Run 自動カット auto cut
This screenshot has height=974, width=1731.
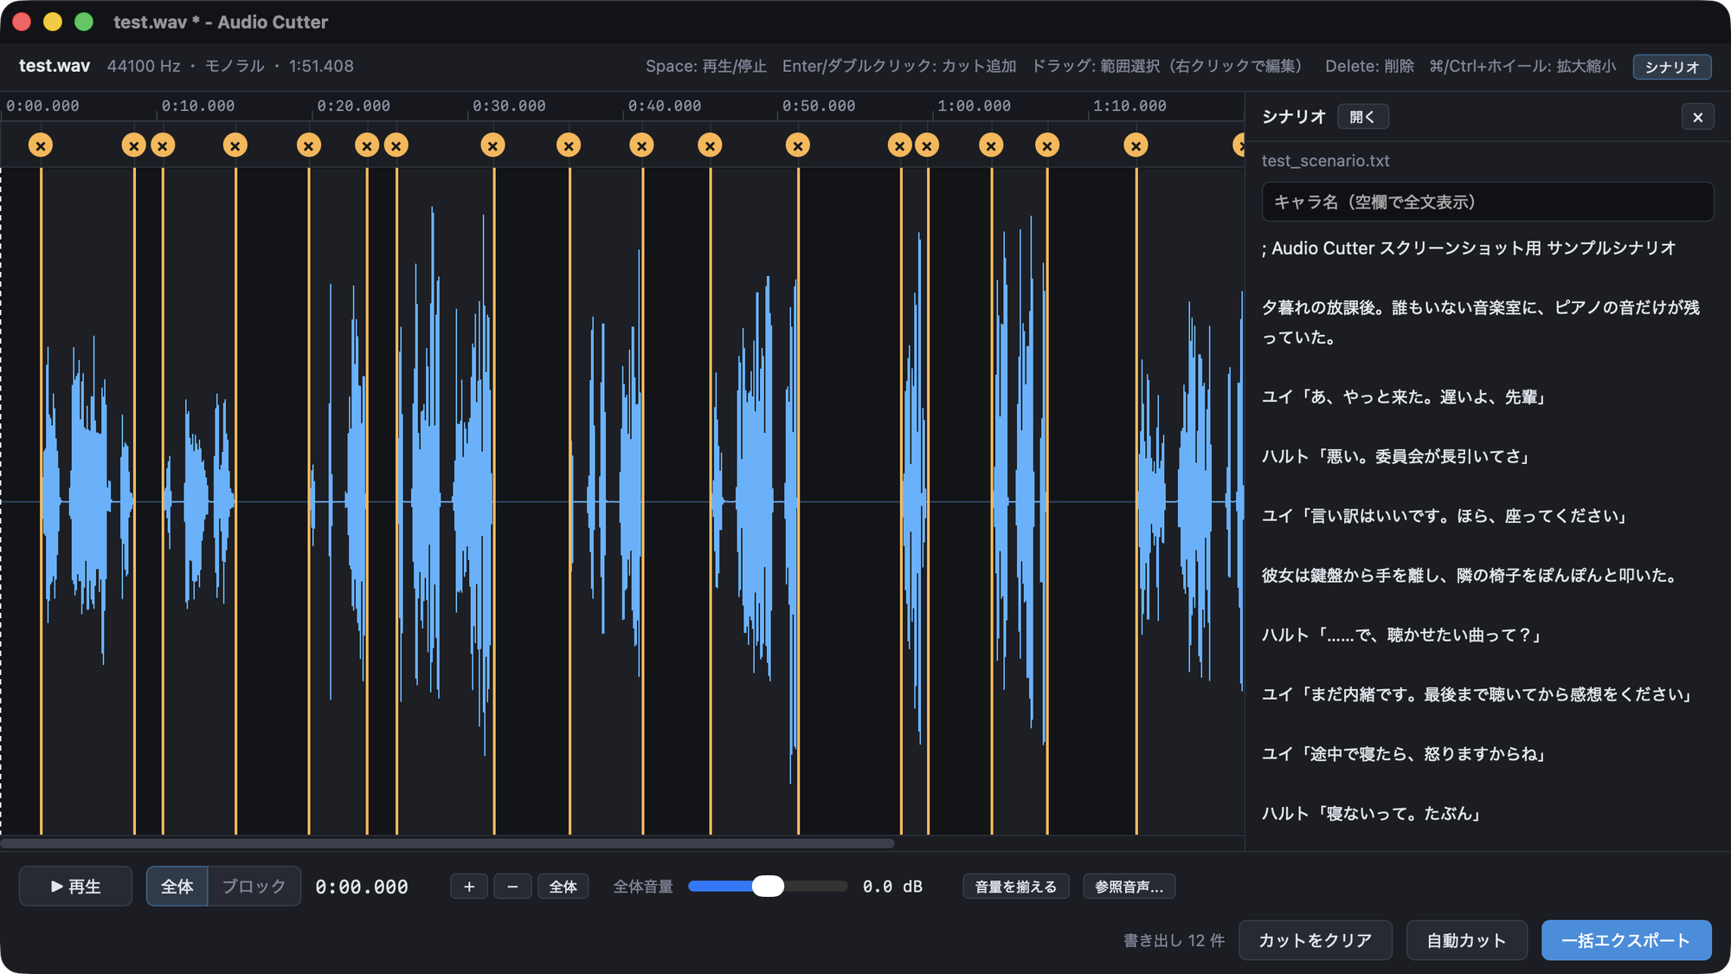1466,940
